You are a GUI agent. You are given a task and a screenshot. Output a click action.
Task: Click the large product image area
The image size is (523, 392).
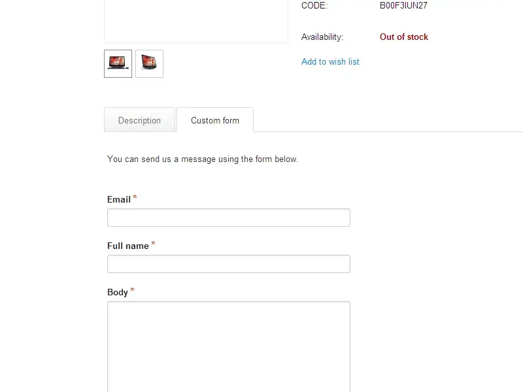pos(196,21)
